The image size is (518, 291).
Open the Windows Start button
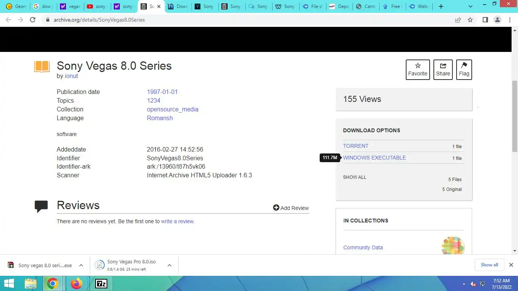pos(9,283)
